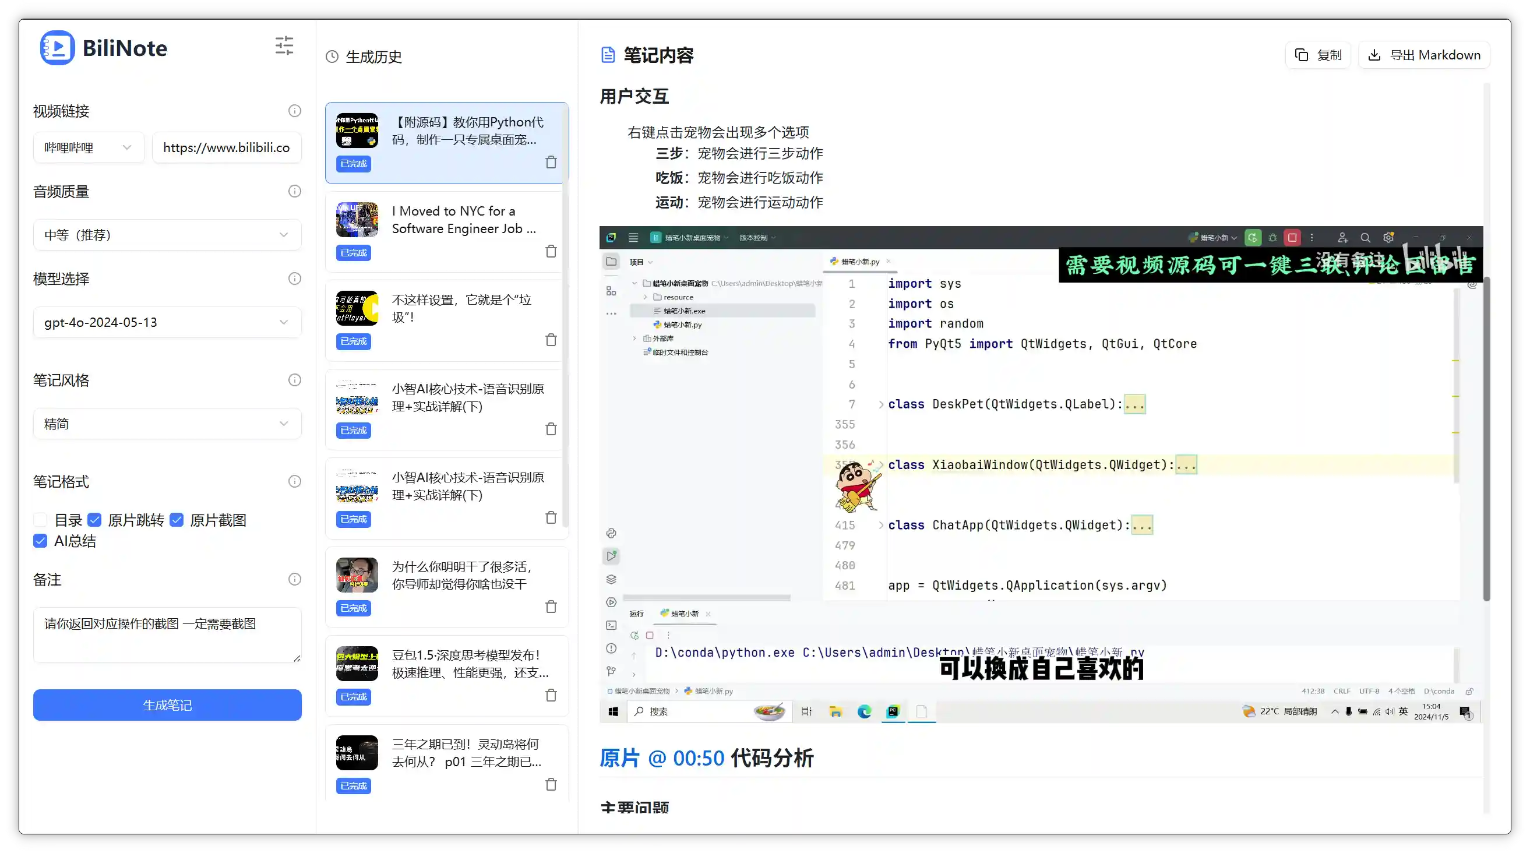This screenshot has height=853, width=1530.
Task: Click the info icon next to 视频链接
Action: tap(295, 111)
